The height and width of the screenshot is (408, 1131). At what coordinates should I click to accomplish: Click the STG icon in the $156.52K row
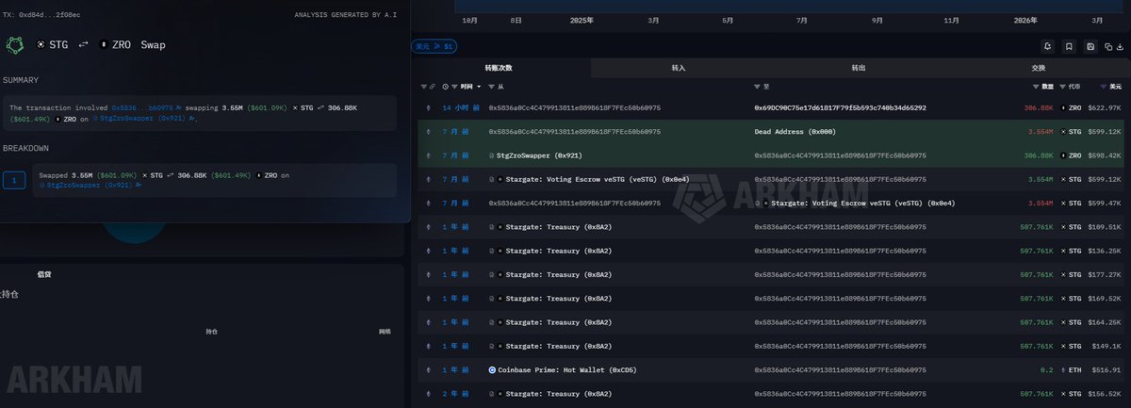point(1064,394)
